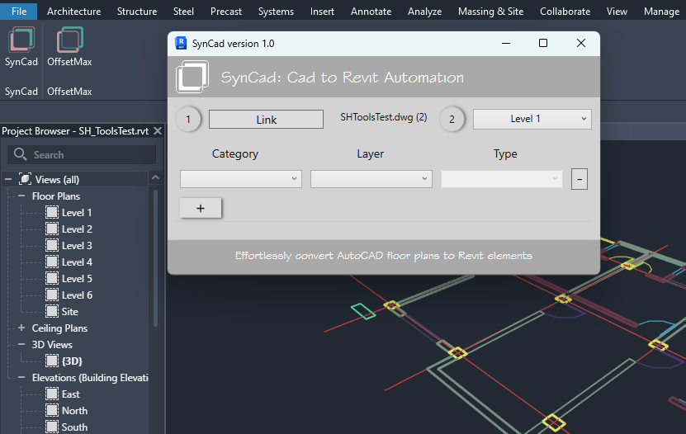The width and height of the screenshot is (686, 434).
Task: Switch to the Systems ribbon tab
Action: click(x=276, y=12)
